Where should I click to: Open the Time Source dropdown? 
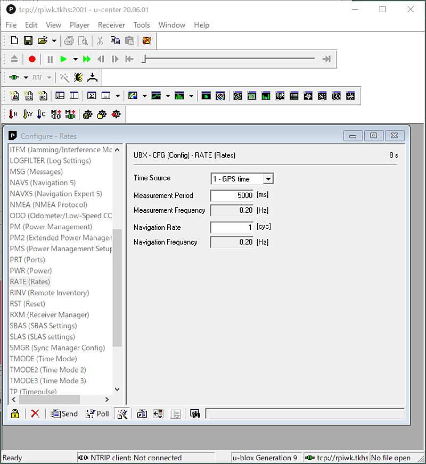tap(268, 179)
